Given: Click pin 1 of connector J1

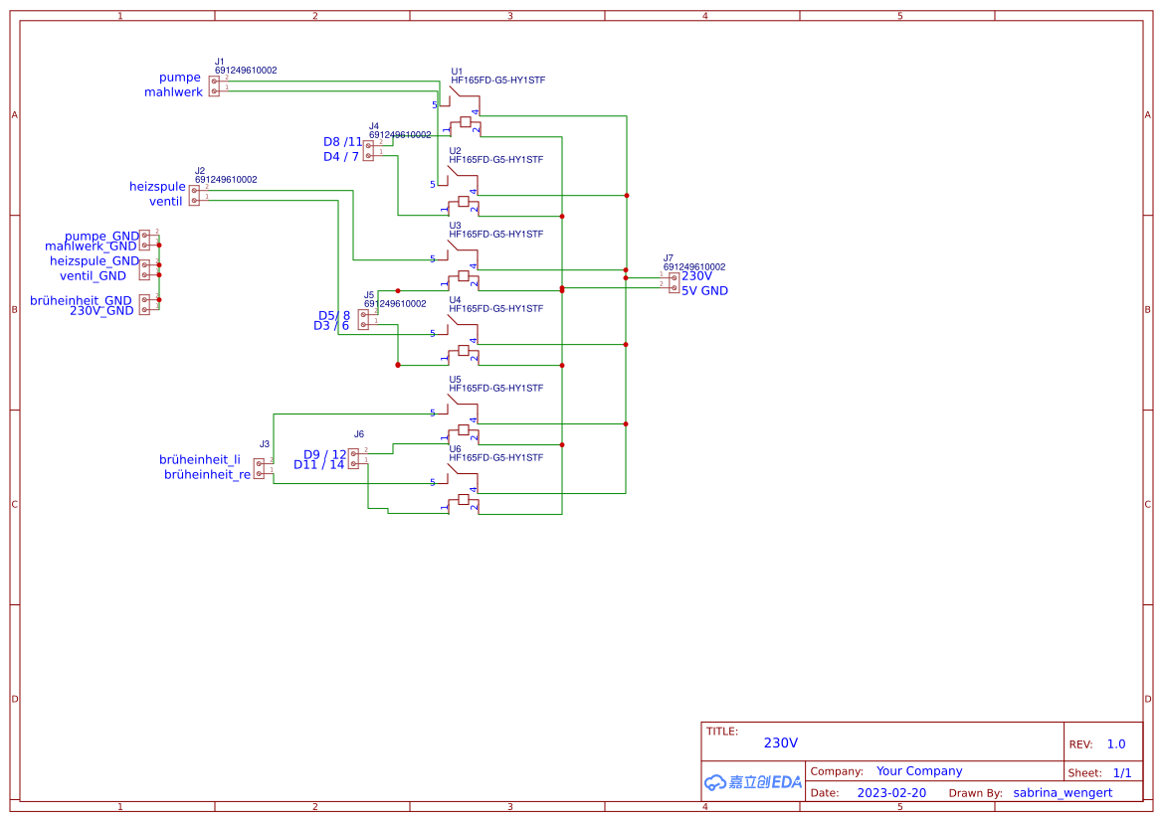Looking at the screenshot, I should (x=212, y=89).
